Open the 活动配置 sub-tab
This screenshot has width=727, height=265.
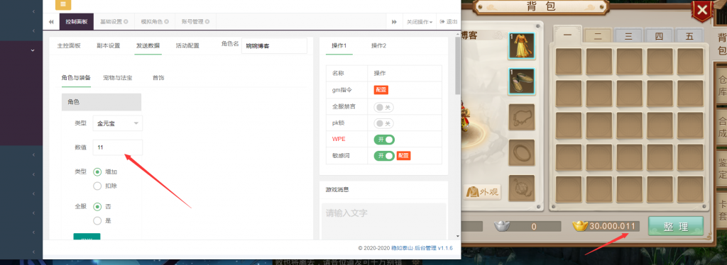point(187,46)
